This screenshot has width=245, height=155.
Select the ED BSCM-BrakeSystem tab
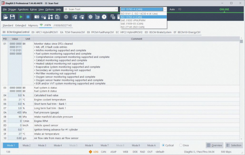click(x=158, y=32)
